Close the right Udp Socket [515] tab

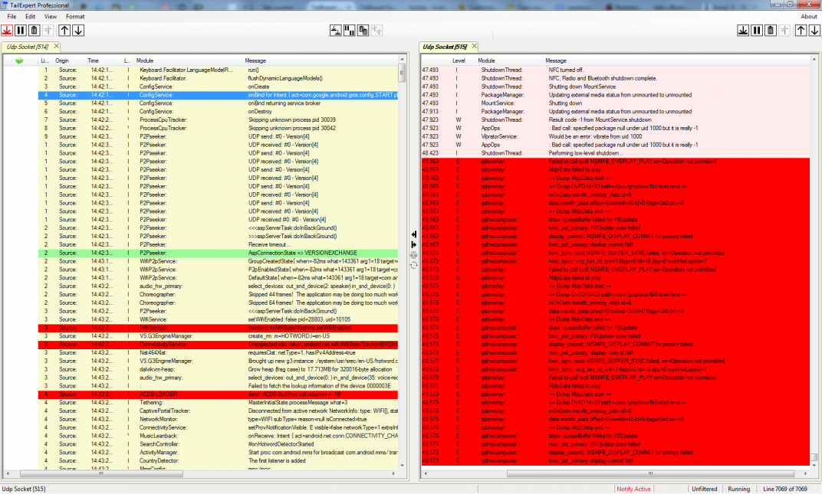[474, 47]
